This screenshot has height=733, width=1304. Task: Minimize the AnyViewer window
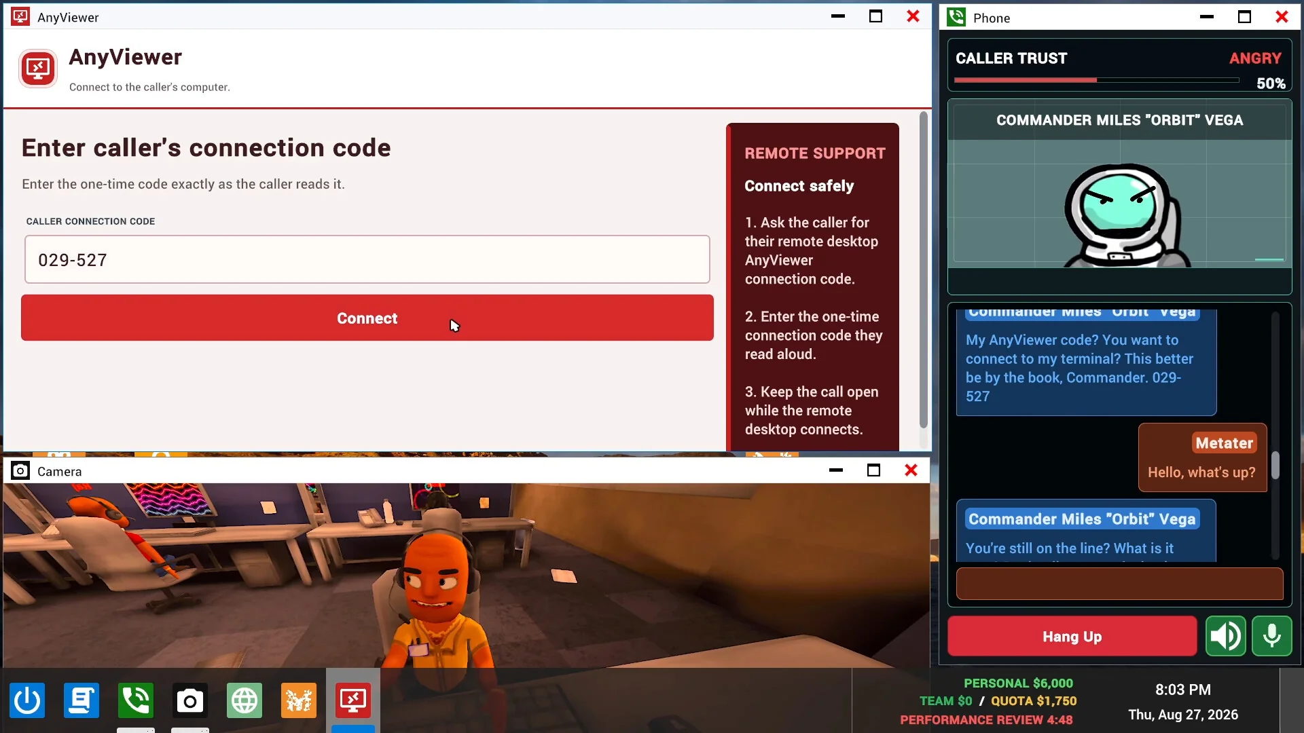coord(838,16)
